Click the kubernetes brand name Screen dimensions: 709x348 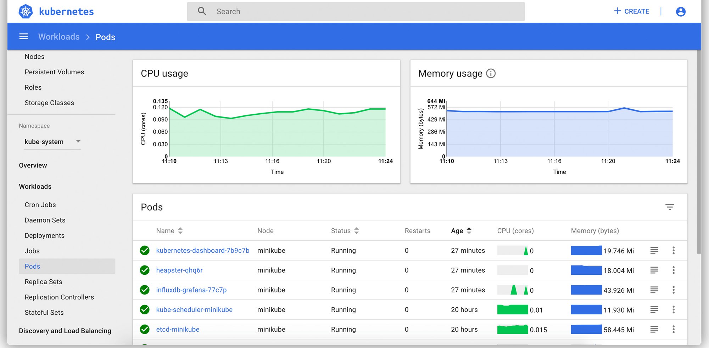point(66,12)
